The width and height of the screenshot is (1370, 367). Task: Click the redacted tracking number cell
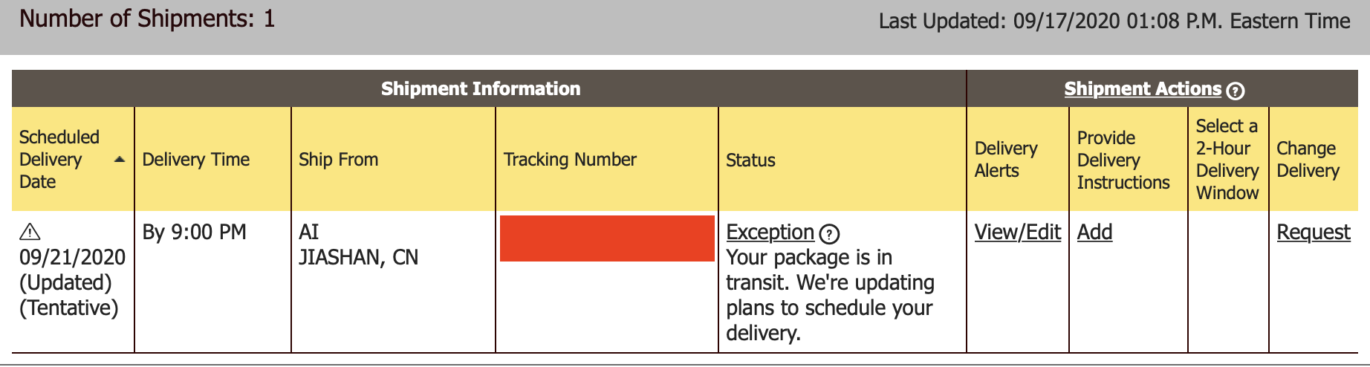(607, 238)
